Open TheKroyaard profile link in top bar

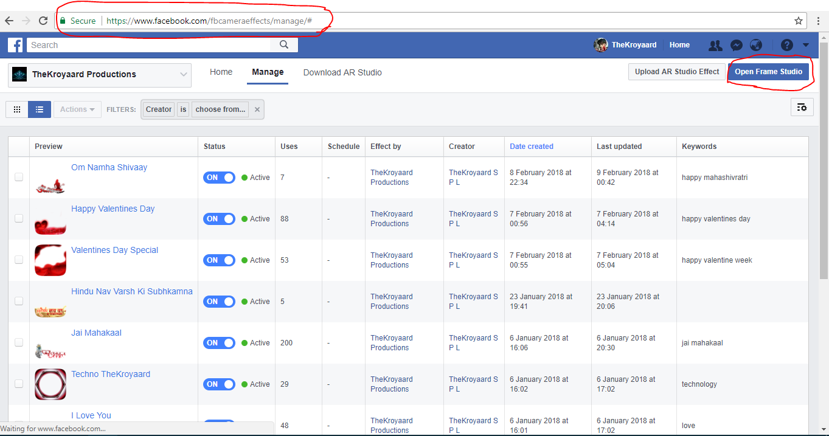634,45
